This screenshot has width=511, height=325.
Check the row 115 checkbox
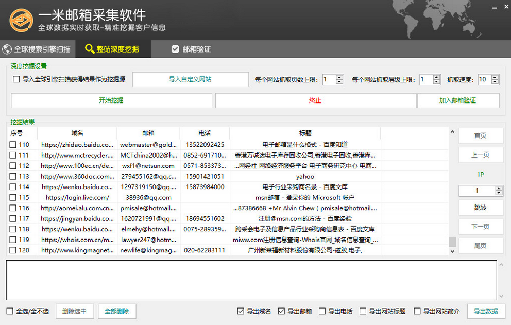[x=13, y=197]
